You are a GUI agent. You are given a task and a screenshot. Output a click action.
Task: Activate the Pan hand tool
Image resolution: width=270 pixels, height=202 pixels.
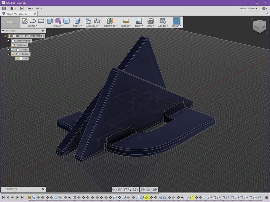pyautogui.click(x=125, y=190)
